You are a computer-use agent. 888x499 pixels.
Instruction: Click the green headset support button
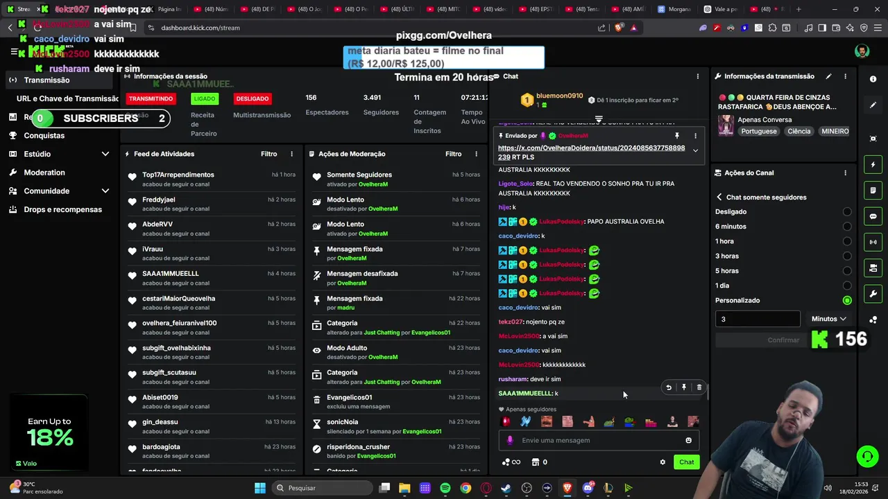pos(867,456)
